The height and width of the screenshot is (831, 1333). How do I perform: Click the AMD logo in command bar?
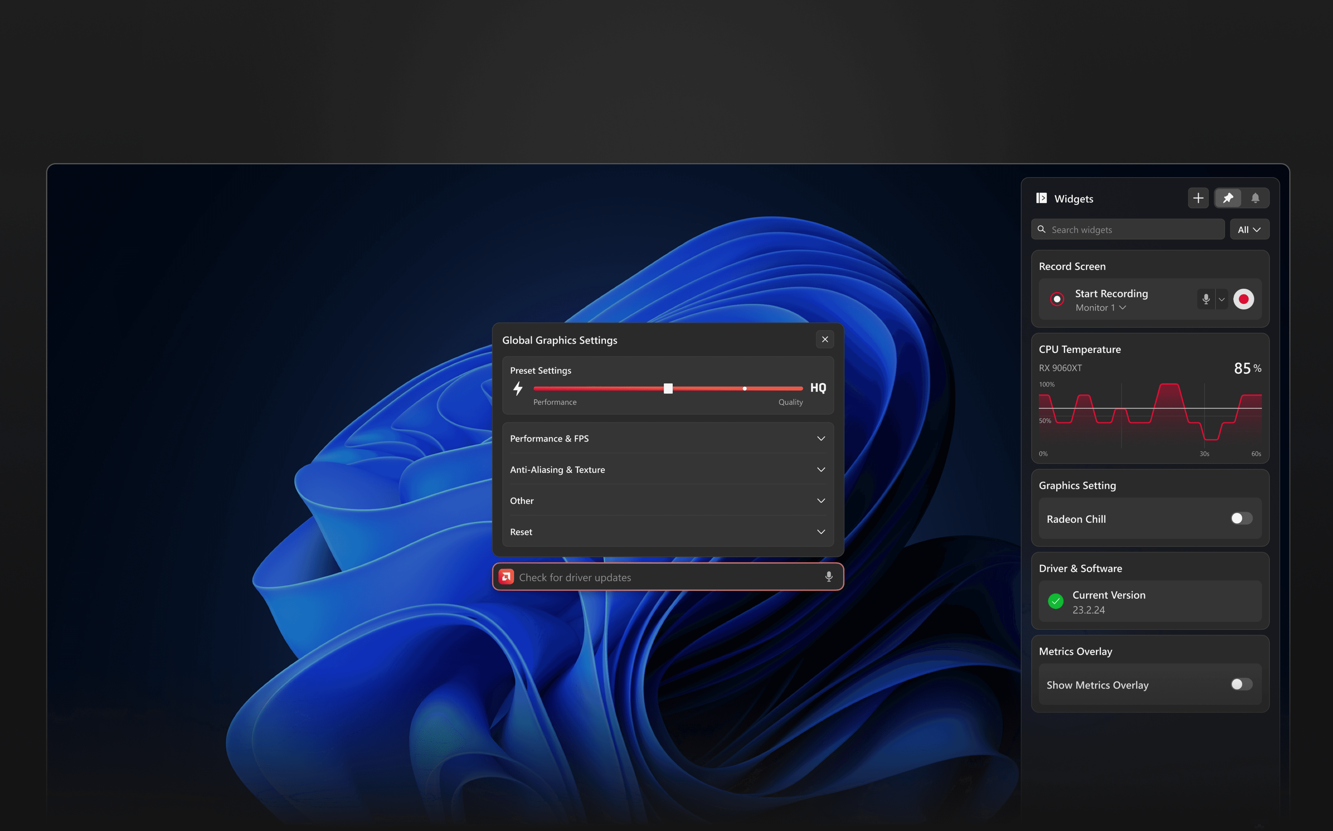[x=506, y=577]
